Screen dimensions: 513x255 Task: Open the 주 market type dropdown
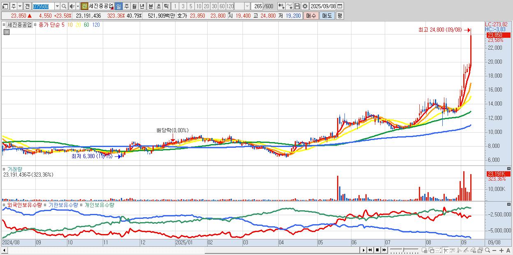point(20,6)
